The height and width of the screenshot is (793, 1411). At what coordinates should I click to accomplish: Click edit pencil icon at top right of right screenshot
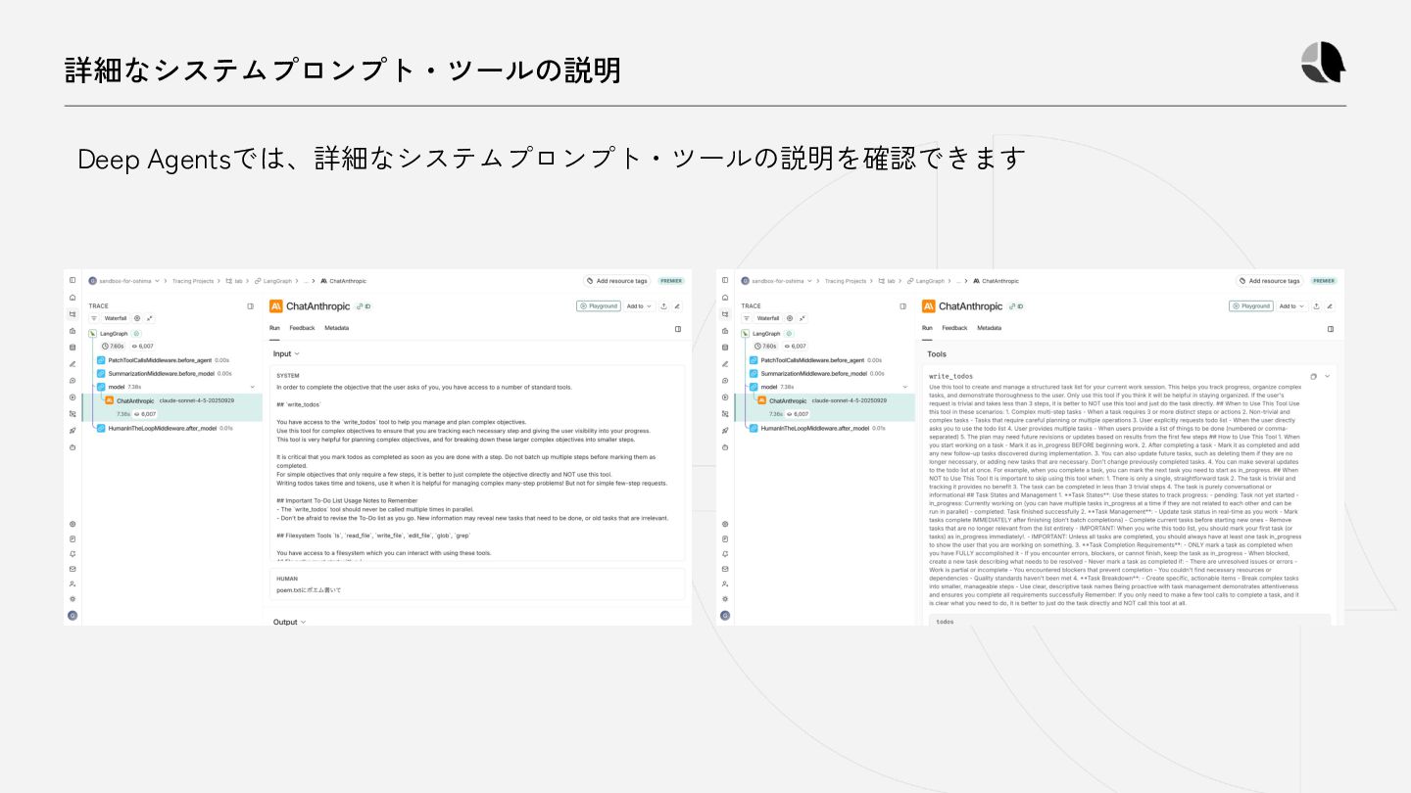1330,306
